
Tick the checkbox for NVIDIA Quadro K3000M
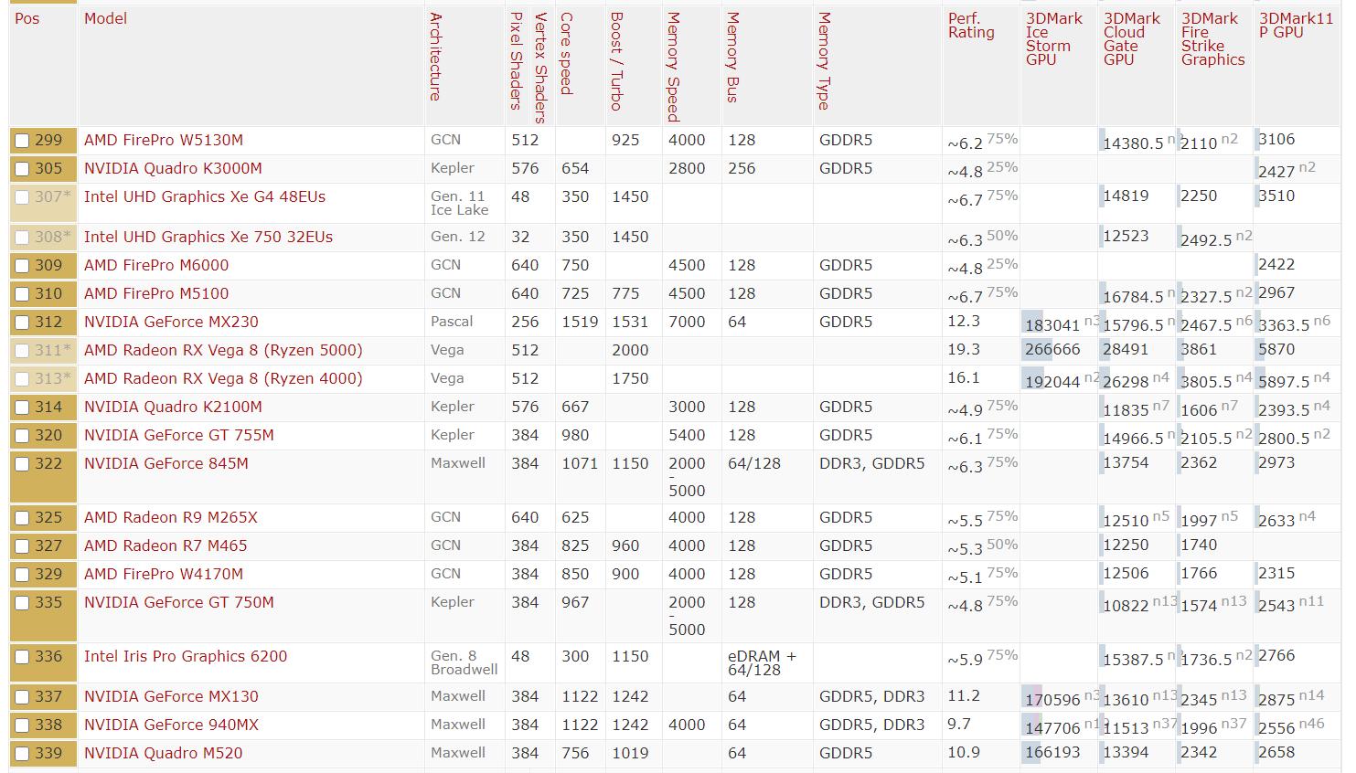tap(22, 169)
